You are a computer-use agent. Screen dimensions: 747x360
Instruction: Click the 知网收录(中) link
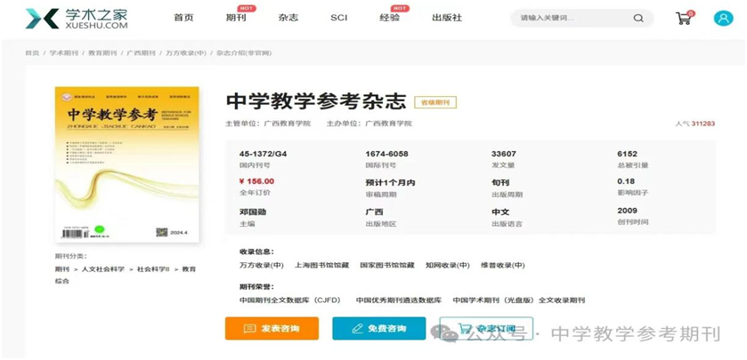click(448, 266)
